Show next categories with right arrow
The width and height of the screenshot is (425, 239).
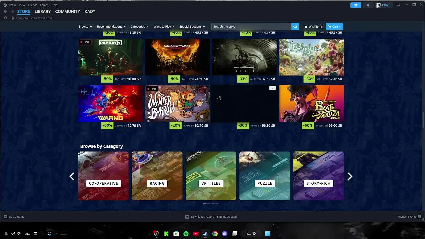[350, 177]
